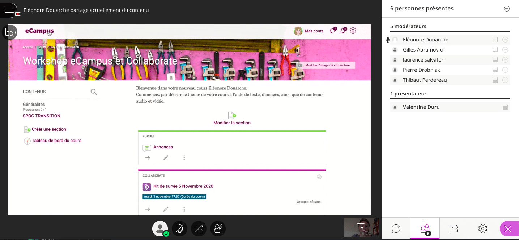The image size is (519, 240).
Task: Open Kit de survie 5 Novembre 2020
Action: tap(183, 186)
